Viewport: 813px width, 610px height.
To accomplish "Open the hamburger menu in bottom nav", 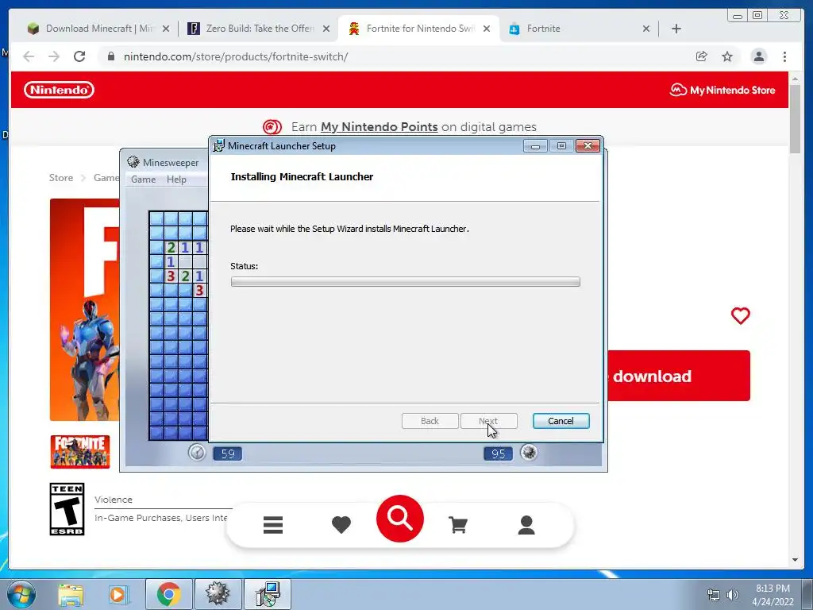I will (273, 525).
